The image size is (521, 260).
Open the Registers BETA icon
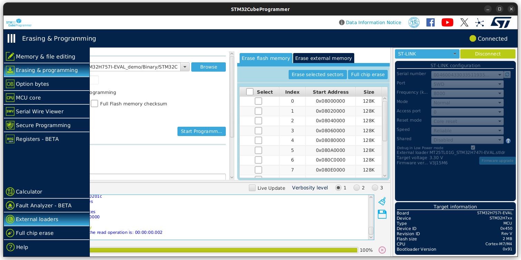tap(10, 139)
